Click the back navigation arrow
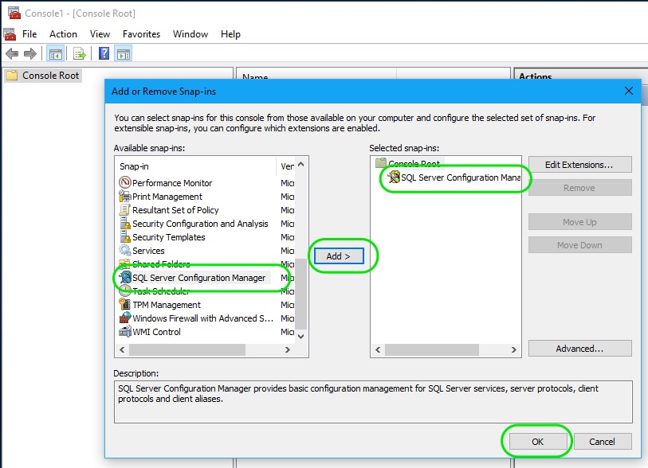 (11, 53)
